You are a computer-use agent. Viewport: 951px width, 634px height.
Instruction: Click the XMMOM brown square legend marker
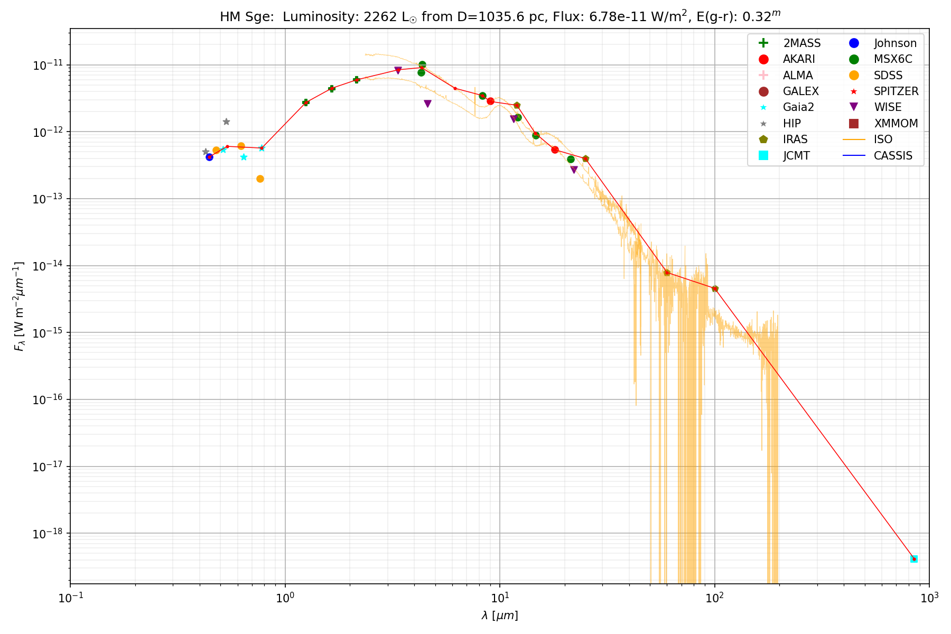(x=853, y=124)
